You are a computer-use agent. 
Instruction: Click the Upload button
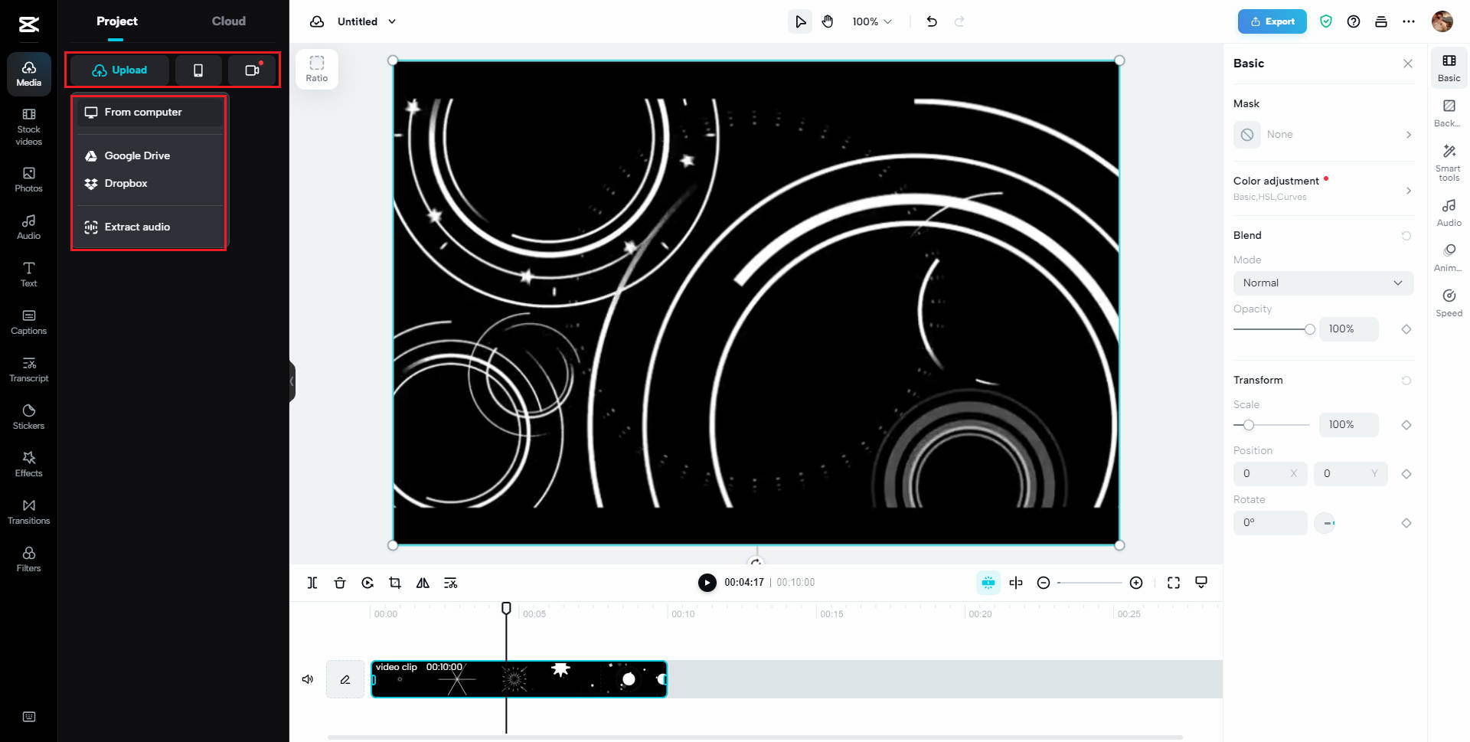click(x=119, y=70)
